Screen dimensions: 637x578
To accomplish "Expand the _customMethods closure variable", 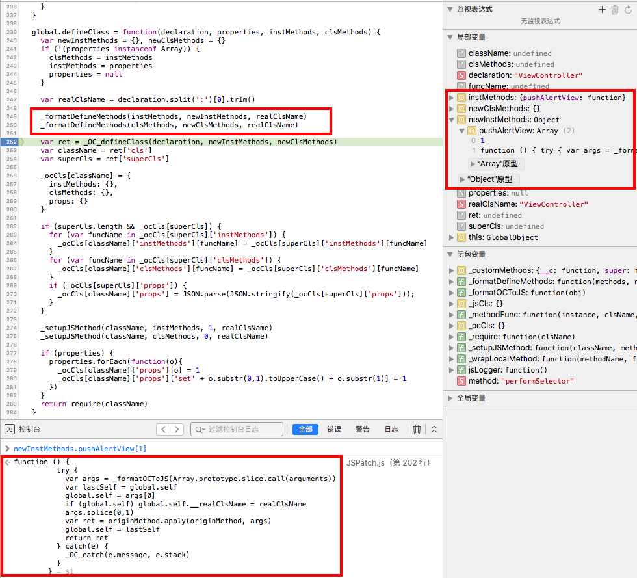I will (451, 270).
